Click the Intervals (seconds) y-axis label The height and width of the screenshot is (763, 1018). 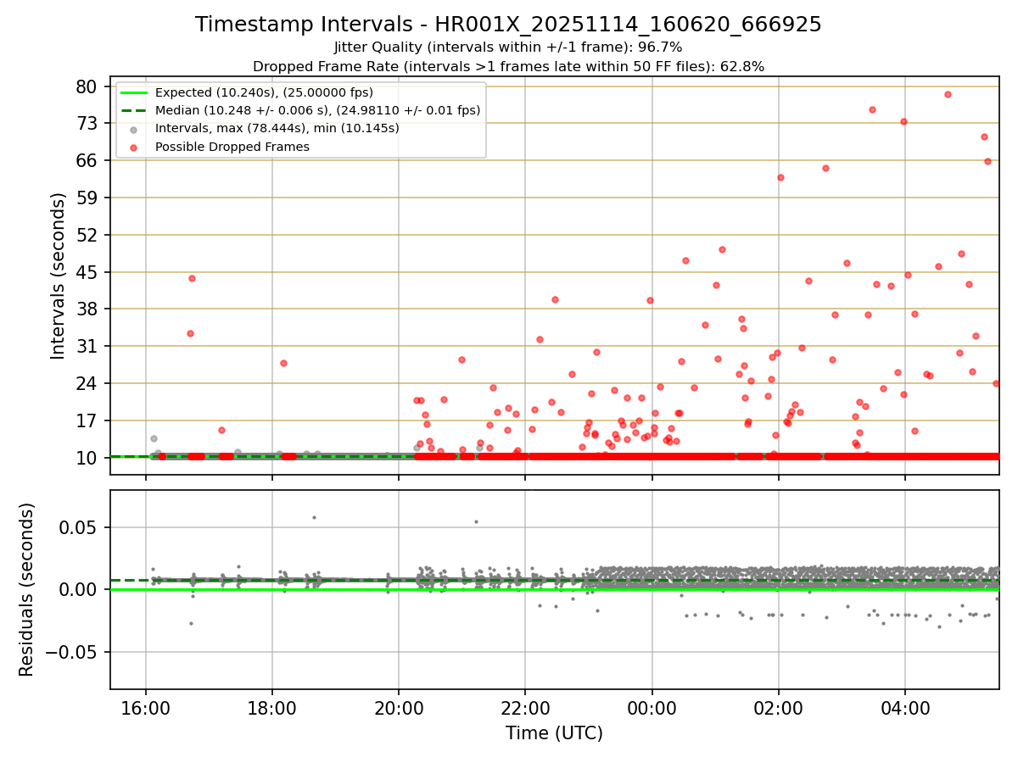pyautogui.click(x=59, y=276)
